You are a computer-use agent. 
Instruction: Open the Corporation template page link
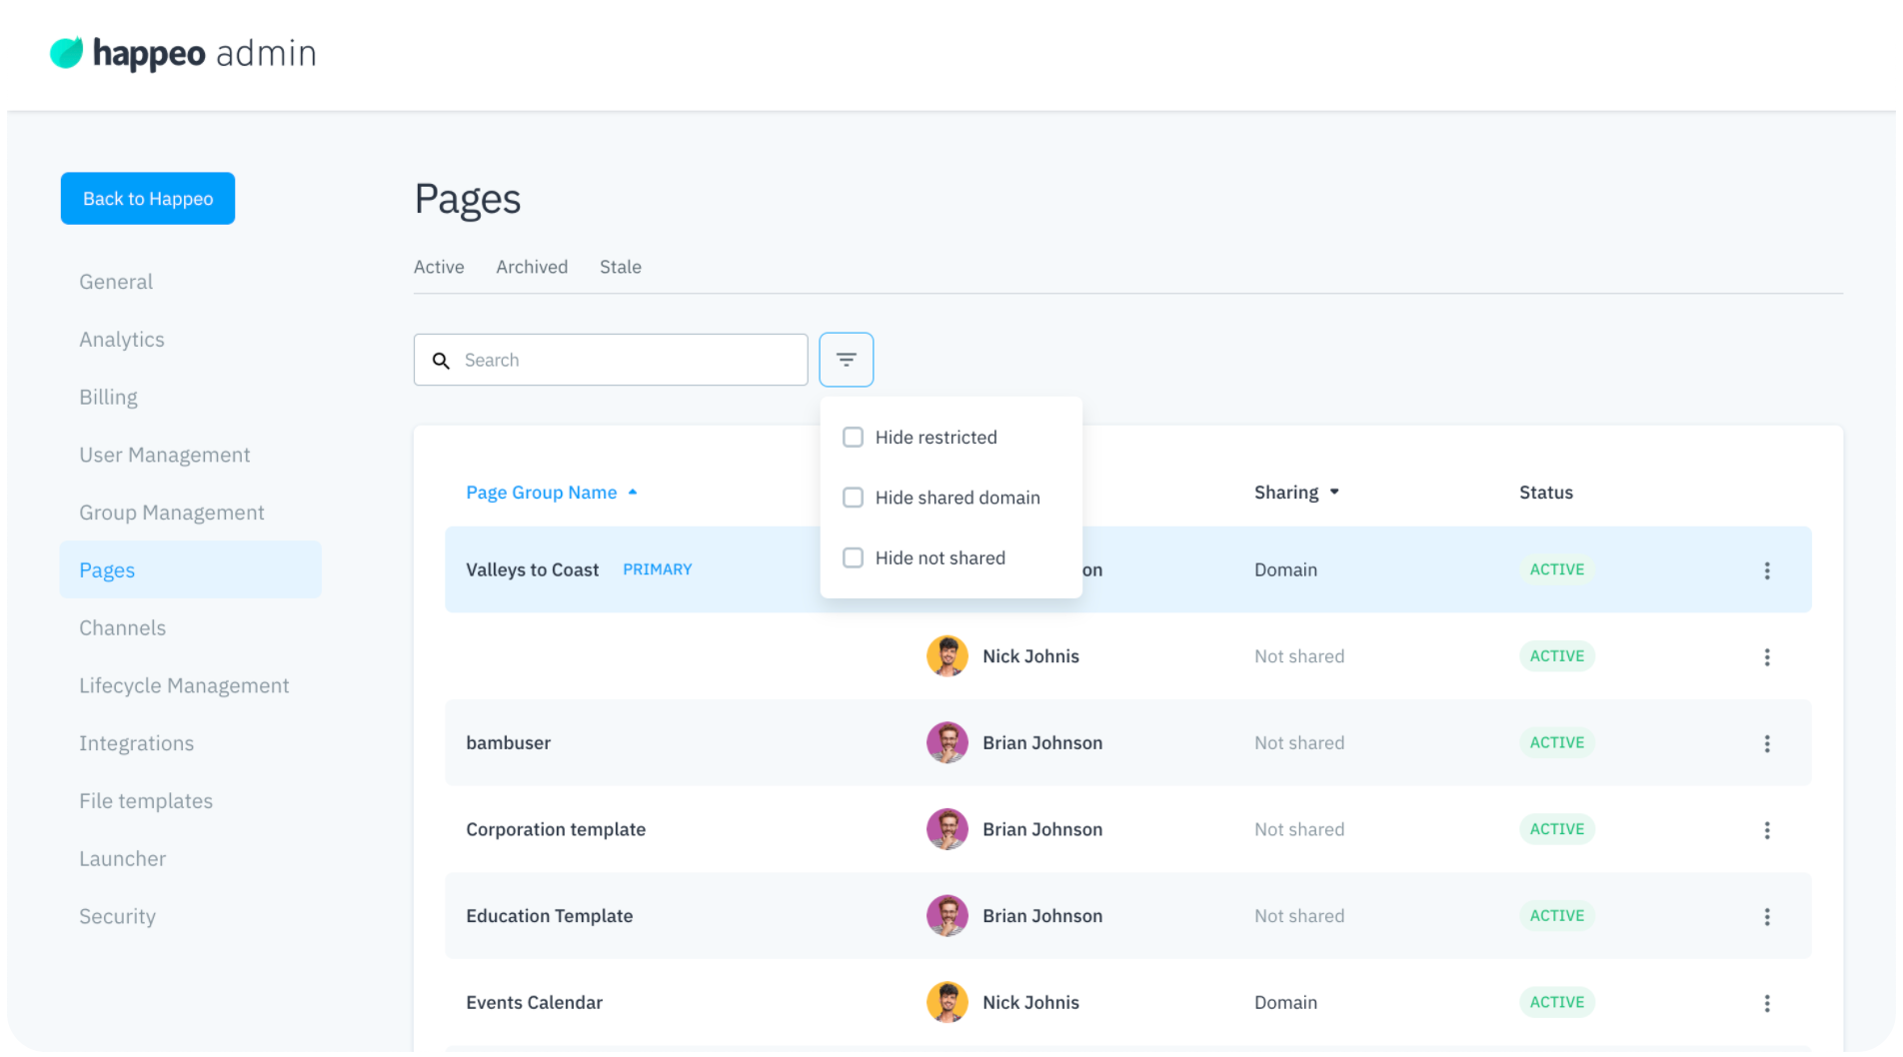(x=556, y=830)
